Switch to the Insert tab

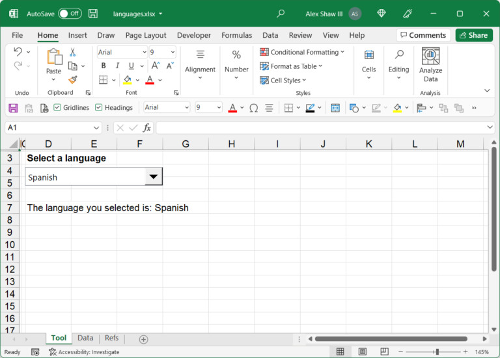77,35
